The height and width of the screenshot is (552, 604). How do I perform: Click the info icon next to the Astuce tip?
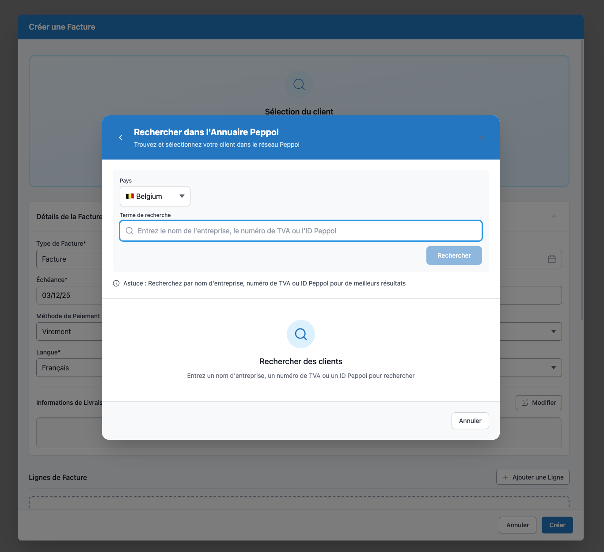116,283
